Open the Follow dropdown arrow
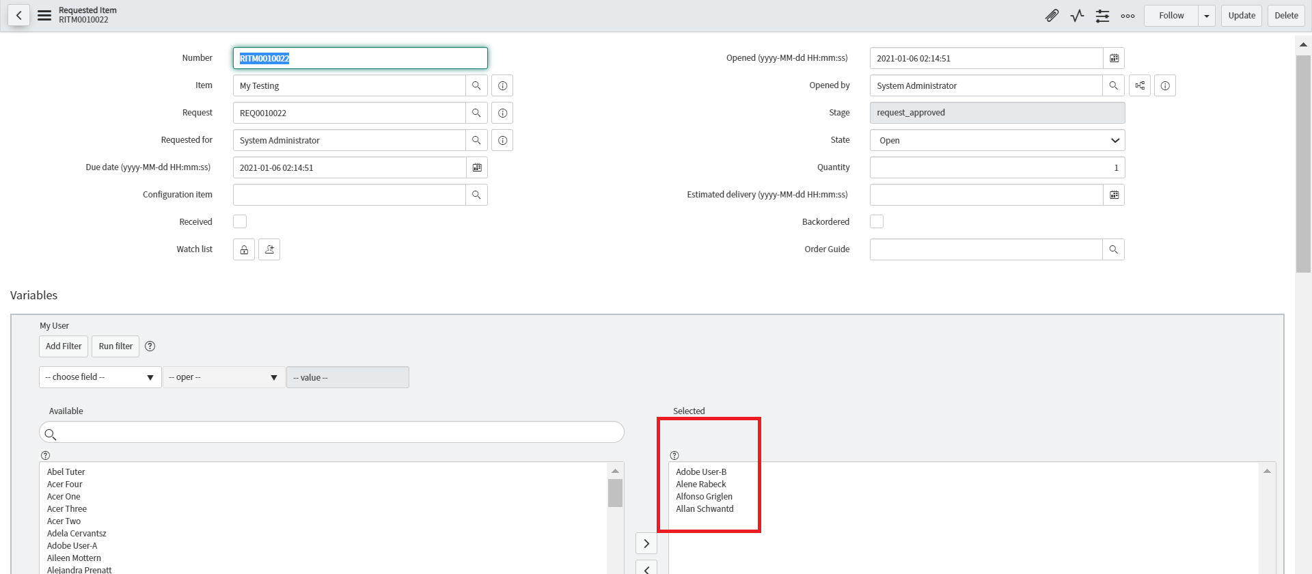The image size is (1312, 574). pyautogui.click(x=1207, y=16)
